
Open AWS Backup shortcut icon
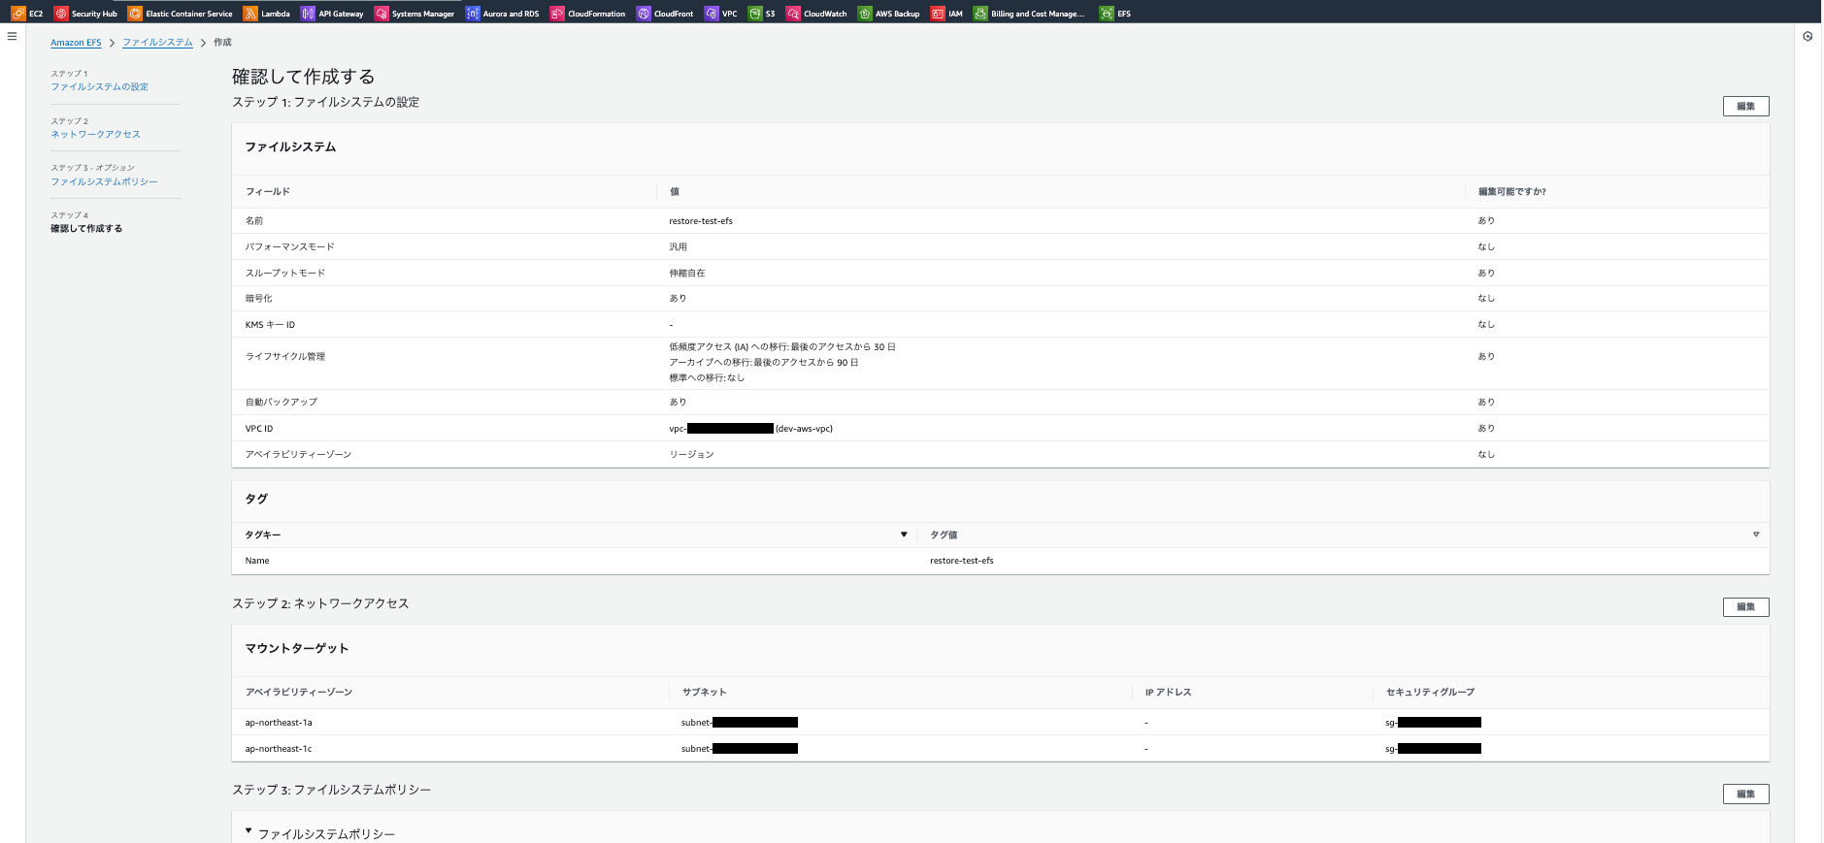(x=865, y=14)
